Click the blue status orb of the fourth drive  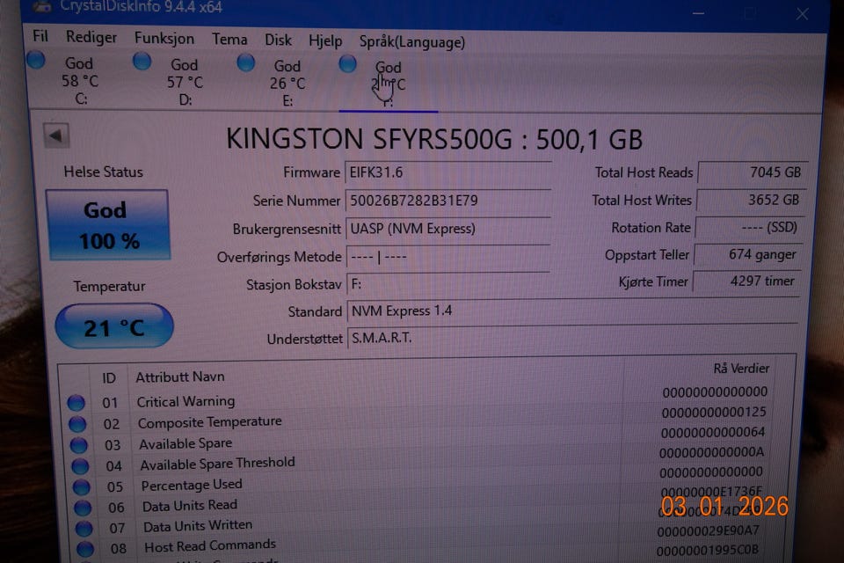348,63
